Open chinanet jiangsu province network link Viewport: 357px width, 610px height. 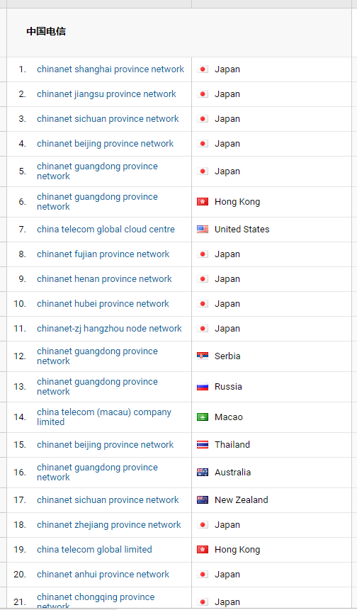click(106, 94)
